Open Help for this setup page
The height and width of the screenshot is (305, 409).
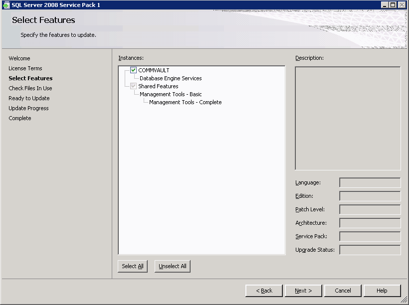point(382,291)
